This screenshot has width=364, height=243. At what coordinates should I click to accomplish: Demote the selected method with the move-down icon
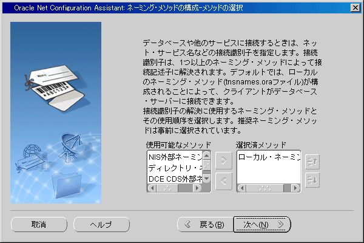312,180
